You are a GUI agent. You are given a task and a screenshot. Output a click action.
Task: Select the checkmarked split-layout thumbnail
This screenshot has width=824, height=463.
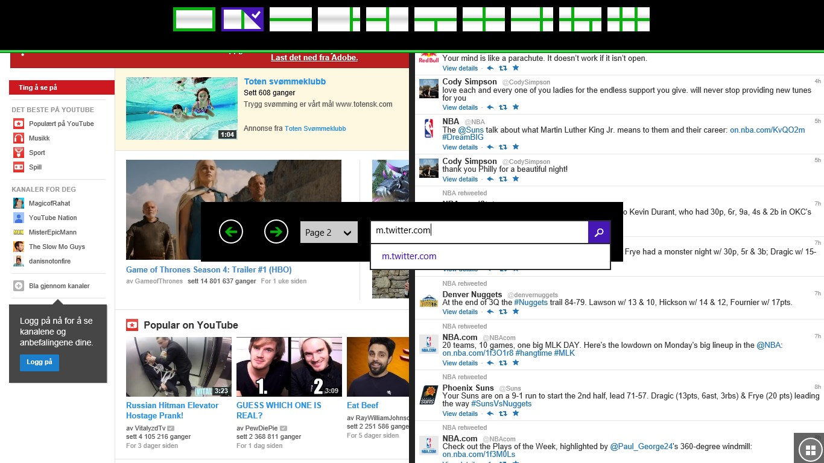242,19
